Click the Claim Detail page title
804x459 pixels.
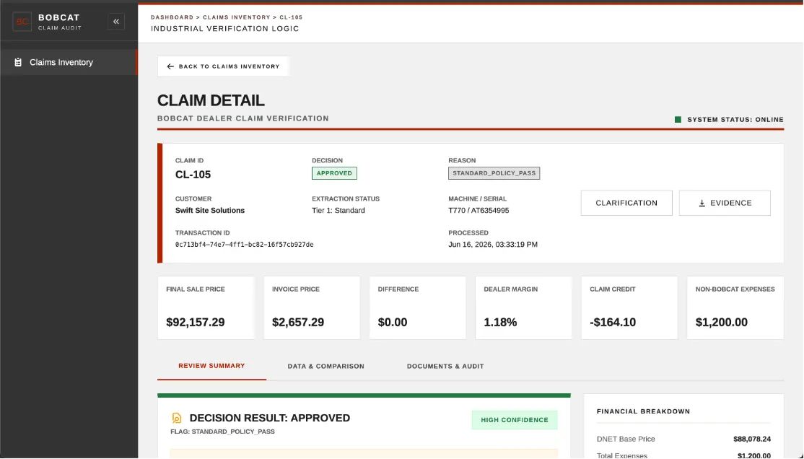click(x=211, y=100)
